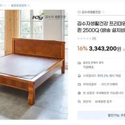The image size is (125, 125).
Task: Open the 김수자생활건강 store link
Action: click(91, 12)
